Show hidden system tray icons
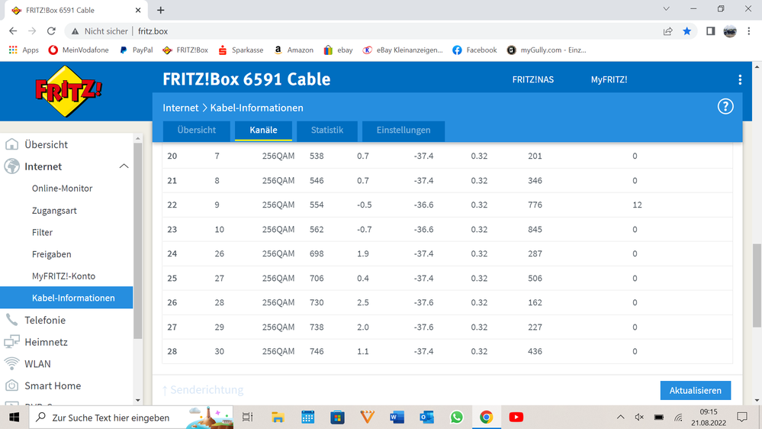 (x=621, y=418)
